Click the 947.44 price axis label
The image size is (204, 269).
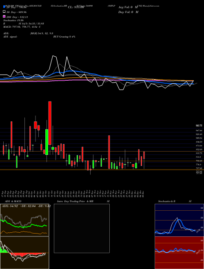tap(199, 130)
